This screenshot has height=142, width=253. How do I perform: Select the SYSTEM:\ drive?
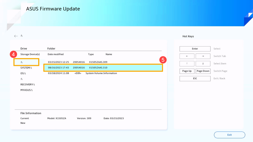(26, 68)
